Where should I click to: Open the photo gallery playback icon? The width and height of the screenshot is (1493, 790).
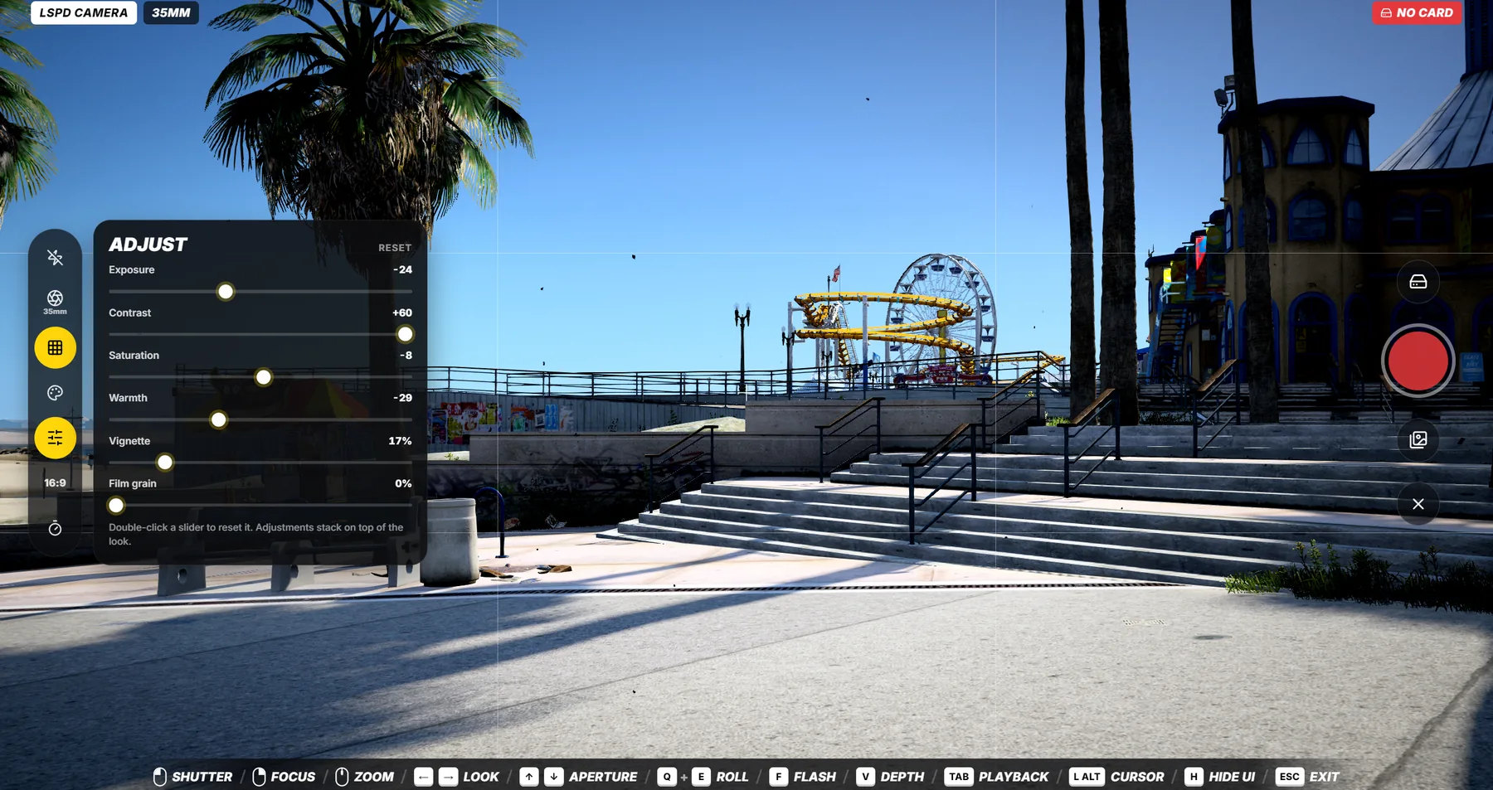click(1418, 439)
